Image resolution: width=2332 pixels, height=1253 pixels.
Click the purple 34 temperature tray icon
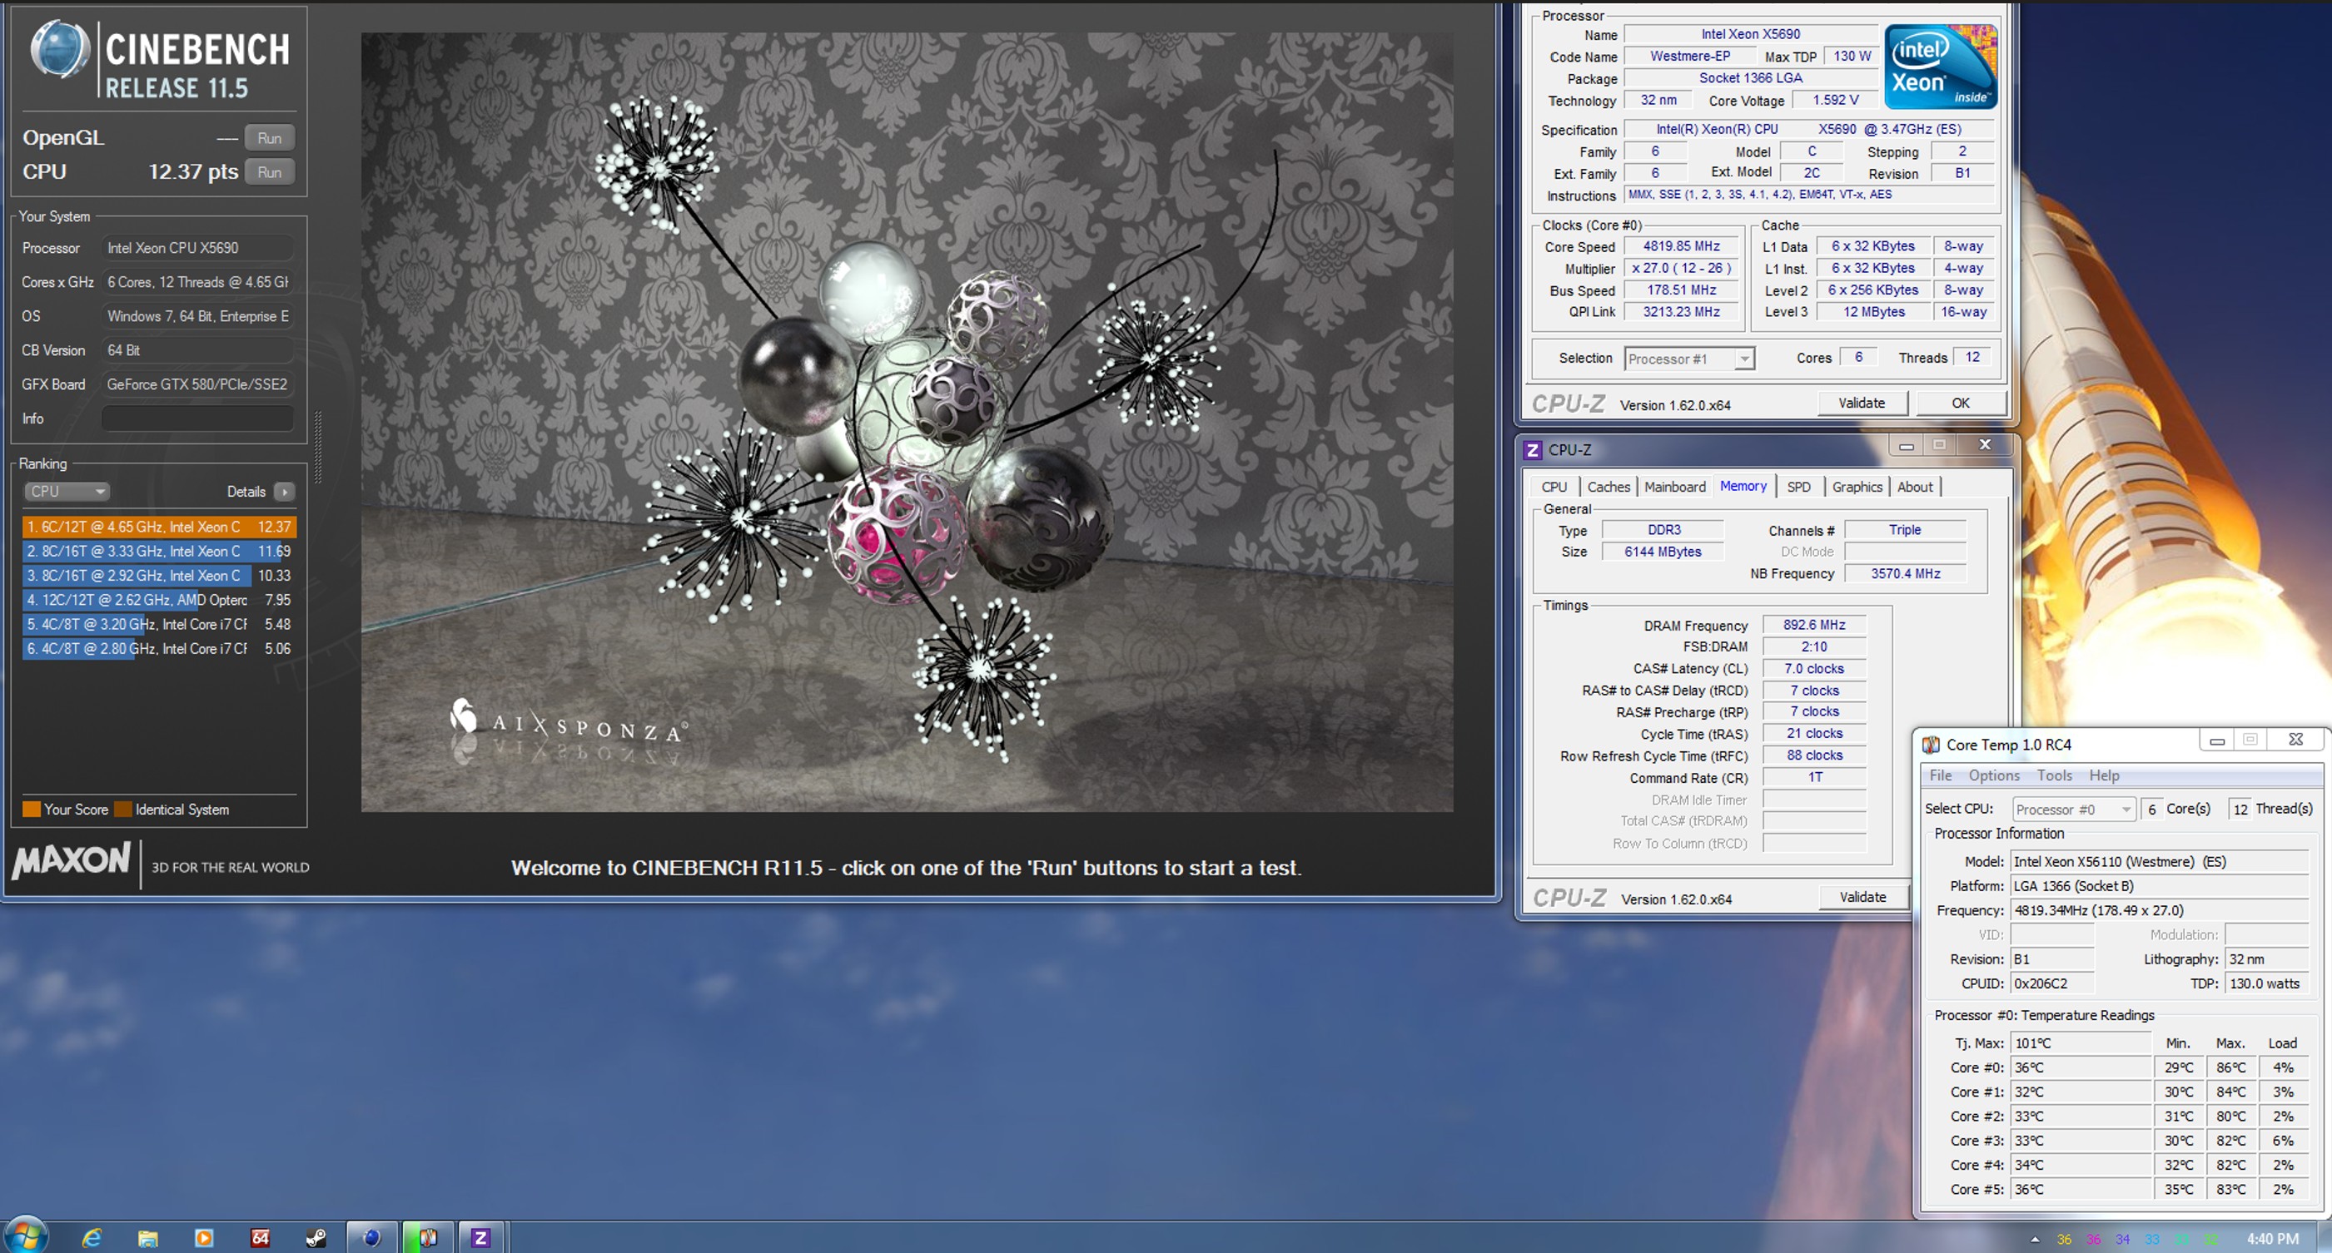pyautogui.click(x=2123, y=1240)
